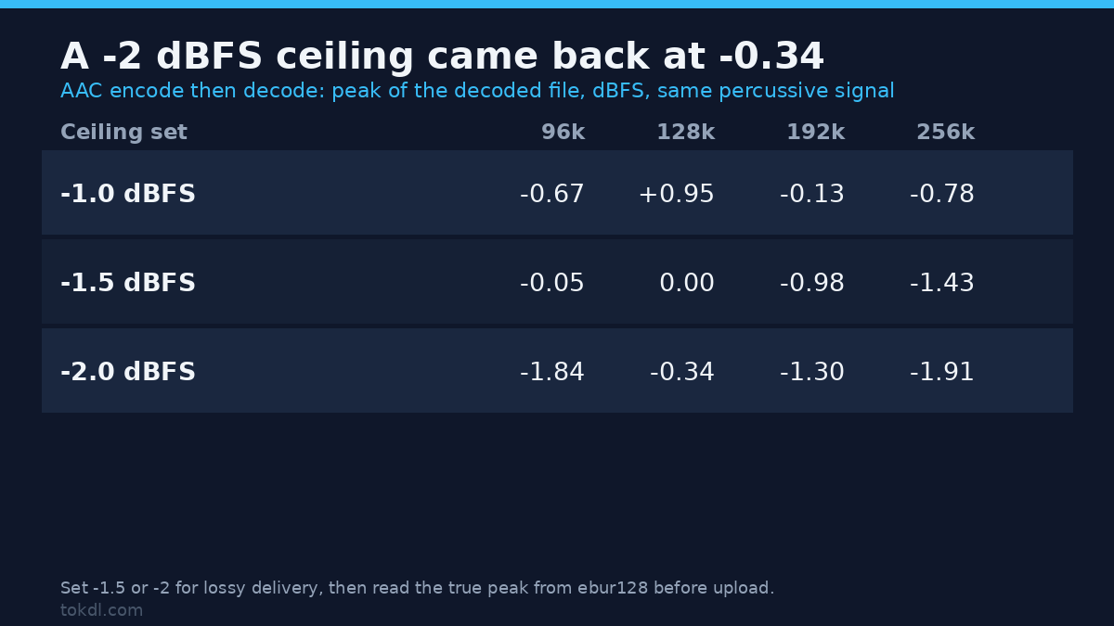The height and width of the screenshot is (626, 1114).
Task: Click the -0.34 peak value
Action: [682, 373]
